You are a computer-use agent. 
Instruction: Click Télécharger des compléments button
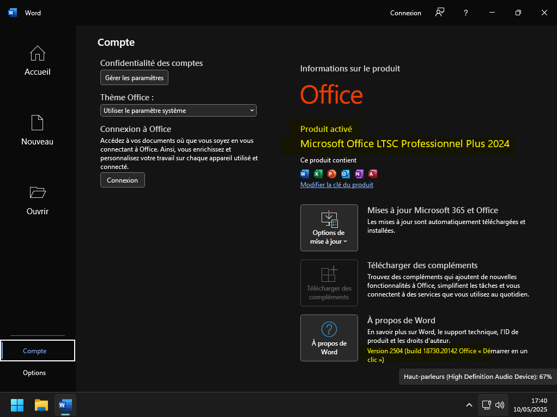coord(329,283)
